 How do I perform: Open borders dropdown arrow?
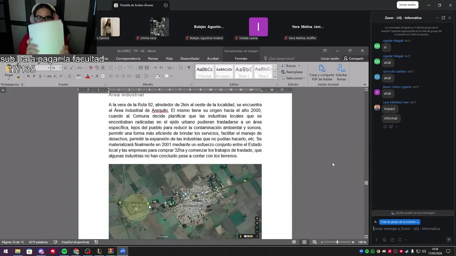171,76
